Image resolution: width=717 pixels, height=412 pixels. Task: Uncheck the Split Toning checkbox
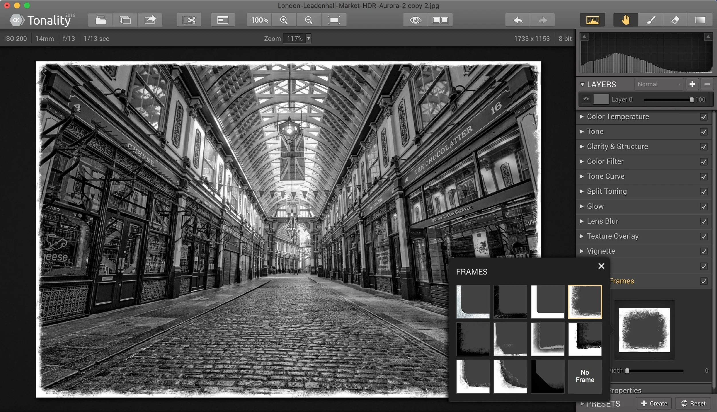704,191
